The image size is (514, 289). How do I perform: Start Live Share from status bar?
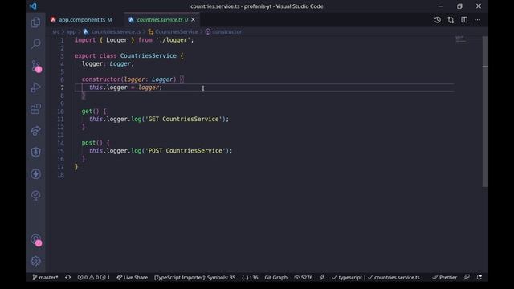click(133, 277)
